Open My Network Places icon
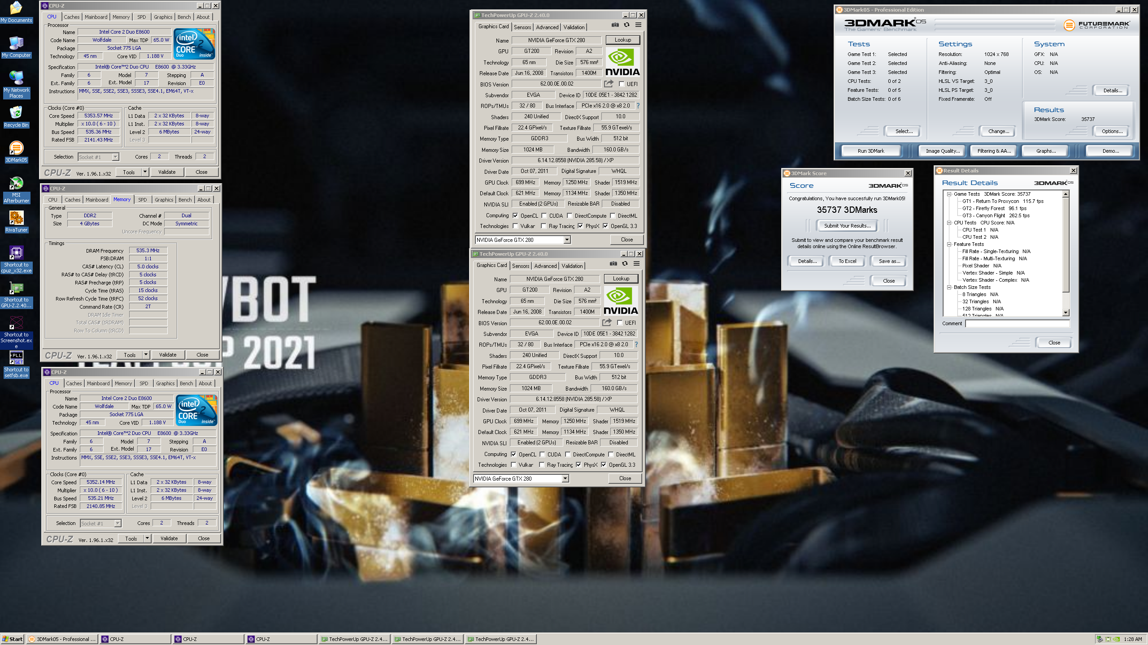Image resolution: width=1148 pixels, height=645 pixels. coord(16,84)
